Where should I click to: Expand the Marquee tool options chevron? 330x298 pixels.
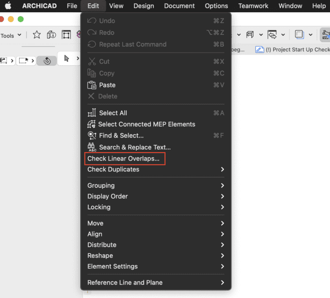[x=33, y=61]
